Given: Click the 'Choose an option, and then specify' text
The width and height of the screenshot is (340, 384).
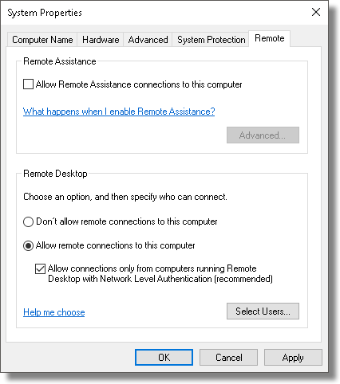Looking at the screenshot, I should [x=125, y=197].
